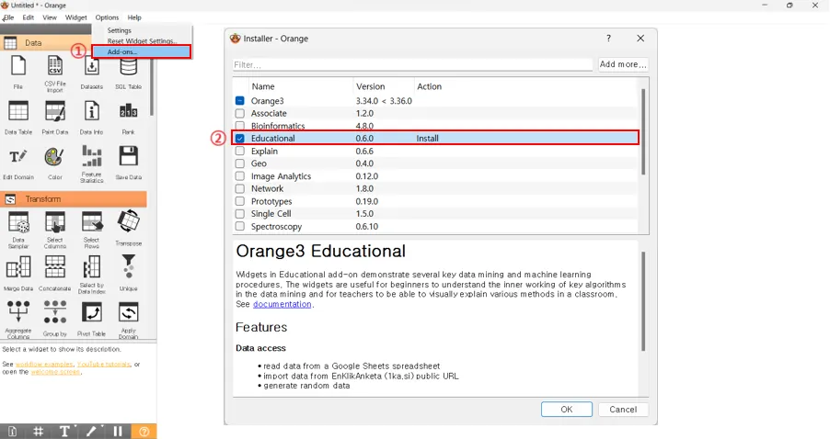Open the Edit menu
This screenshot has width=830, height=439.
tap(28, 17)
